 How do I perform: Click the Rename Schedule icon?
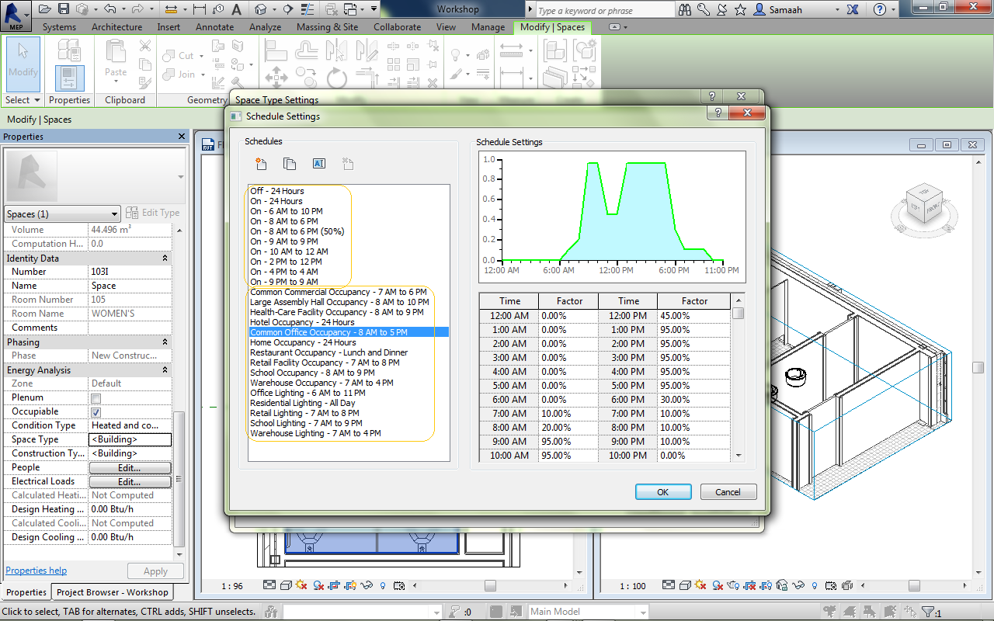318,164
